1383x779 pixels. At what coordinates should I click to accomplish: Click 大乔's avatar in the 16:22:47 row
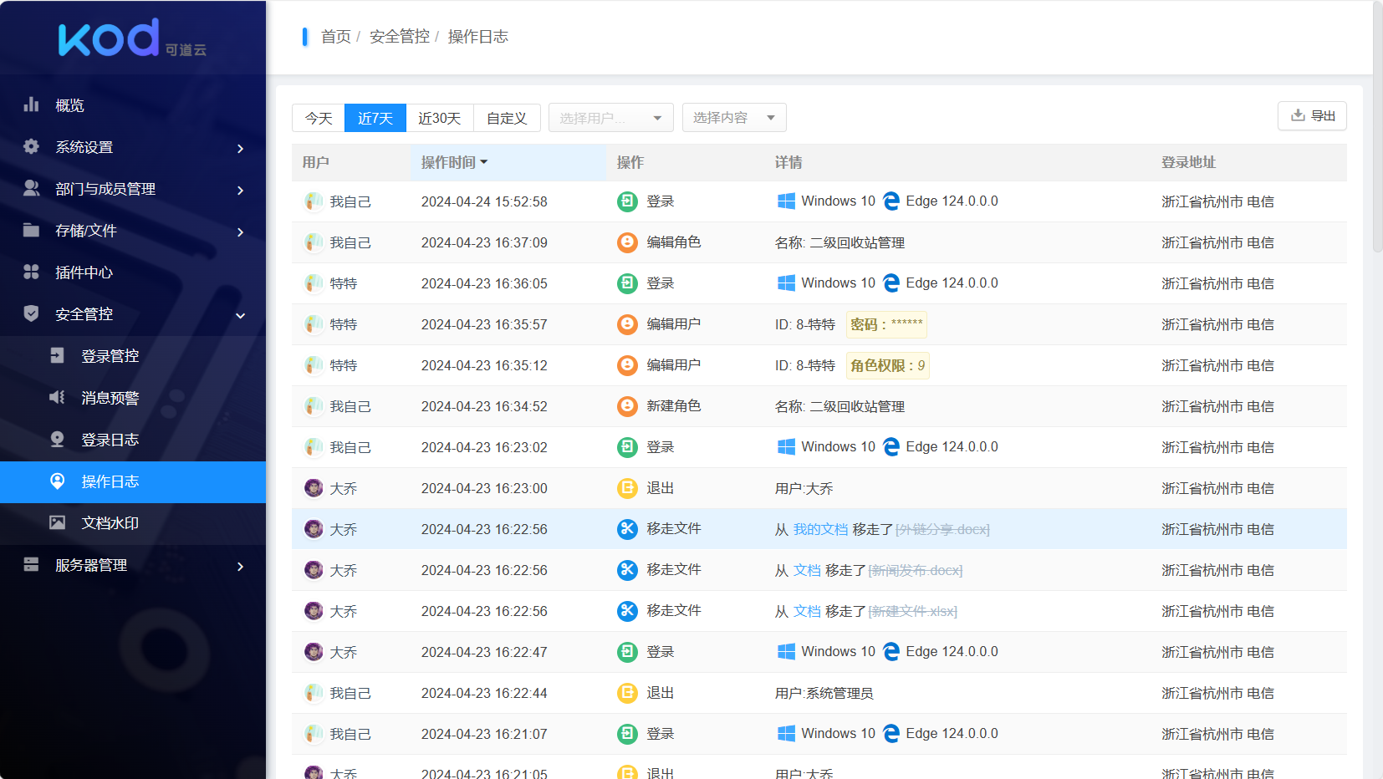pos(314,652)
